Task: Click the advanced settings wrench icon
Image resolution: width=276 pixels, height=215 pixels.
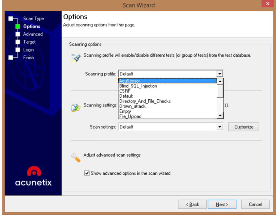Action: 76,157
